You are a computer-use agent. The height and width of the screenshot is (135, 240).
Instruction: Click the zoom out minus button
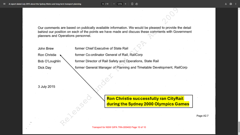[114, 4]
